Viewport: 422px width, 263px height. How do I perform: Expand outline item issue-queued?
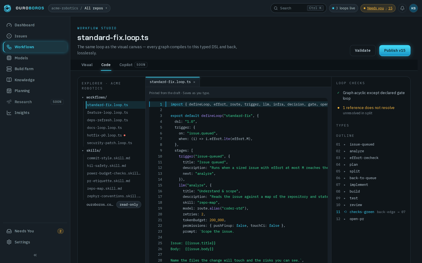(x=345, y=144)
